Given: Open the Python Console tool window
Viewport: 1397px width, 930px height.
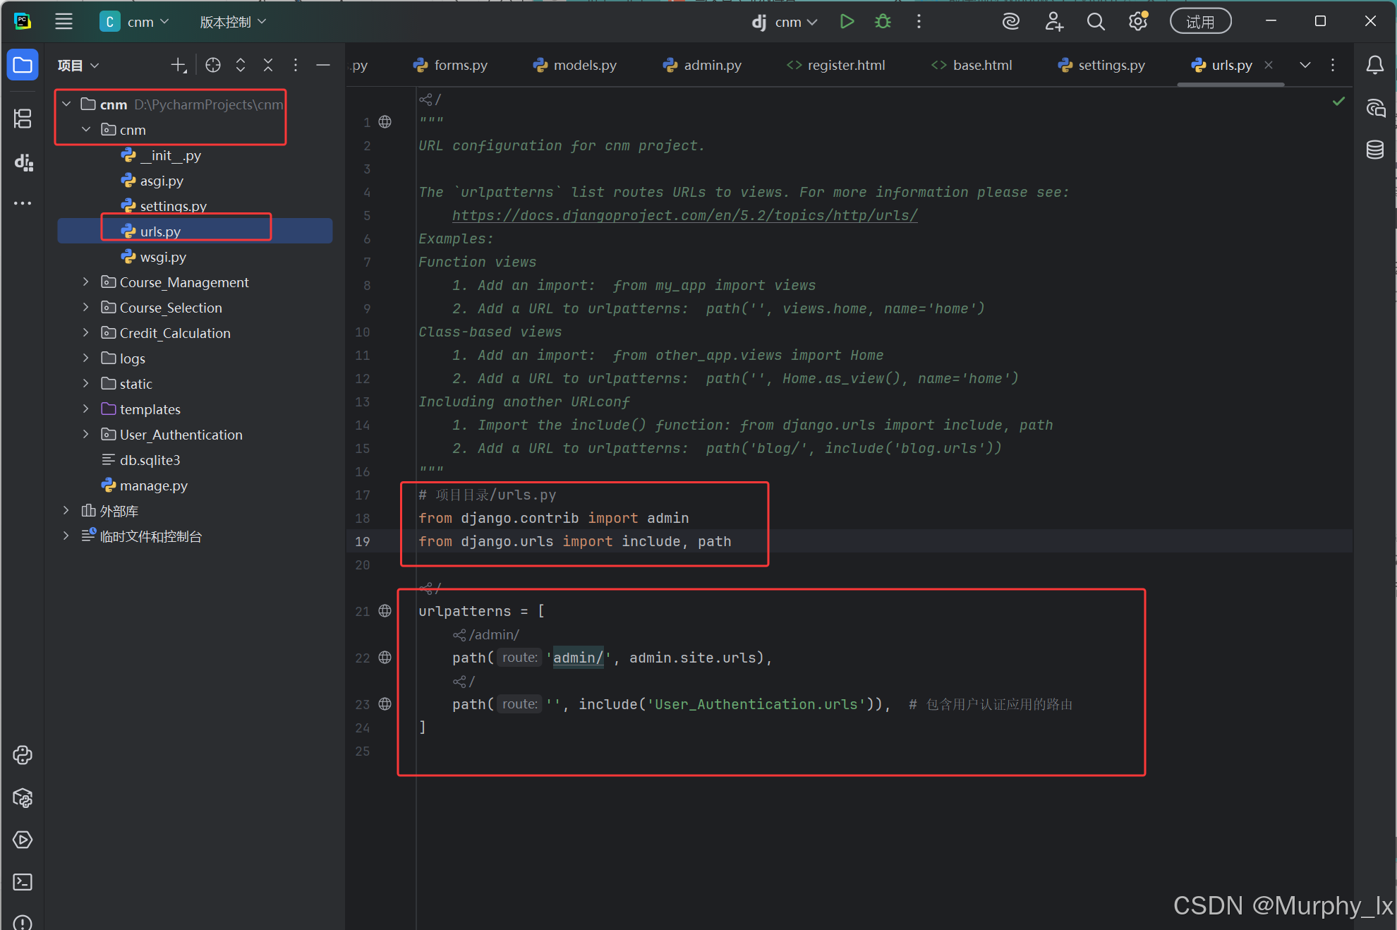Looking at the screenshot, I should 23,755.
